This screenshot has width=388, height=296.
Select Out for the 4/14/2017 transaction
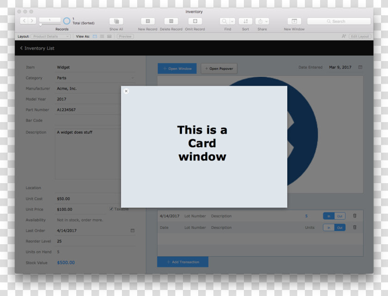[340, 216]
